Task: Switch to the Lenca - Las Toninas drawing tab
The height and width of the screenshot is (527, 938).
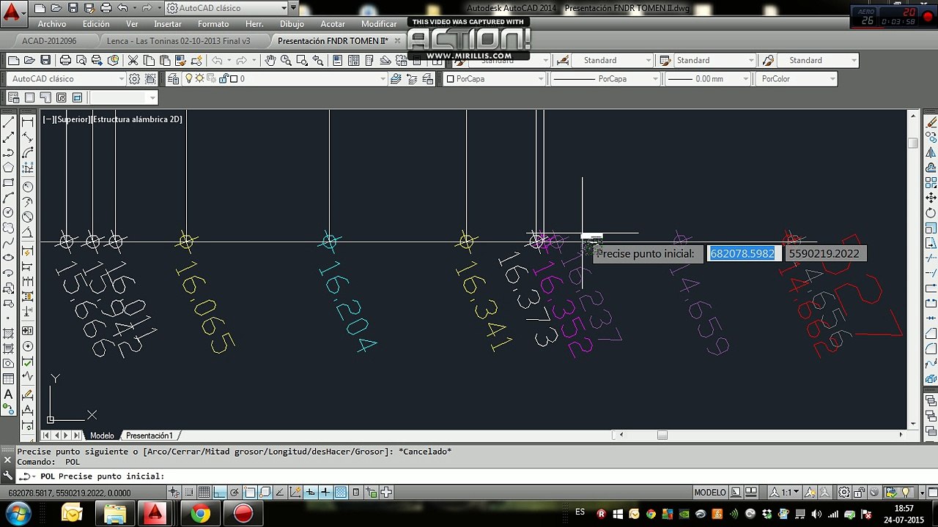Action: coord(179,41)
